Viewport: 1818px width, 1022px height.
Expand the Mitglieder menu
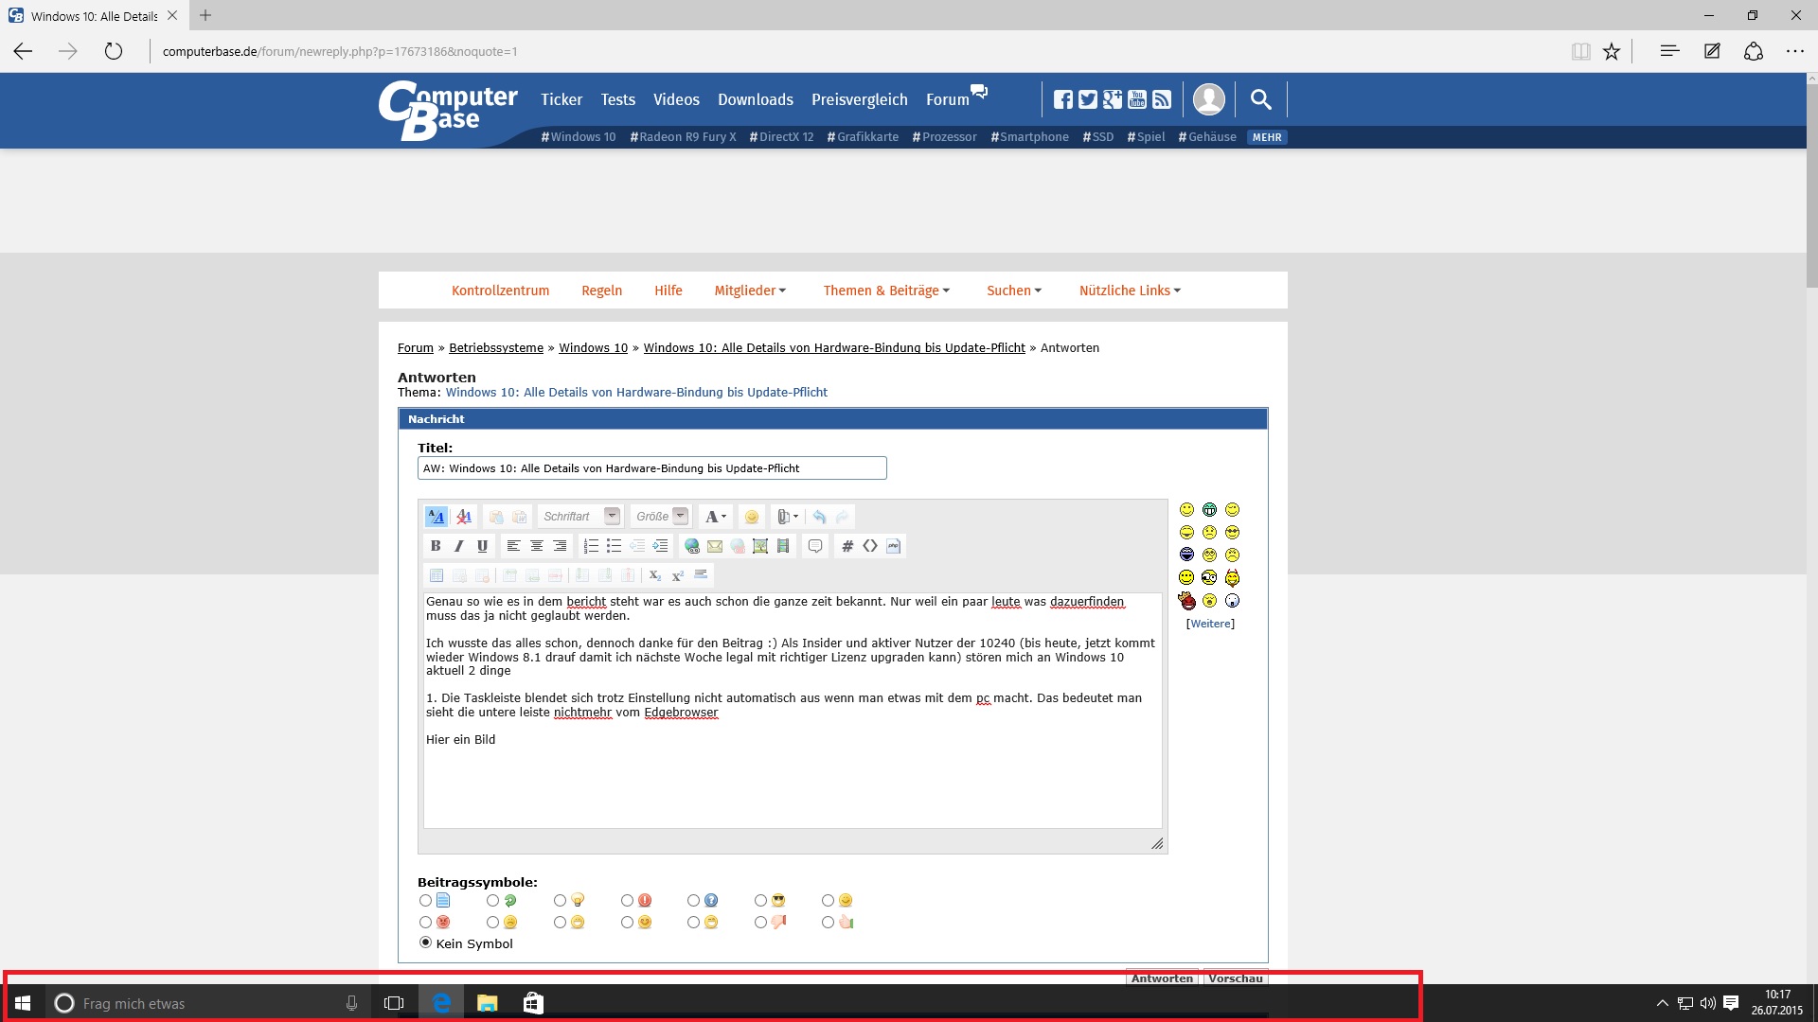[750, 291]
